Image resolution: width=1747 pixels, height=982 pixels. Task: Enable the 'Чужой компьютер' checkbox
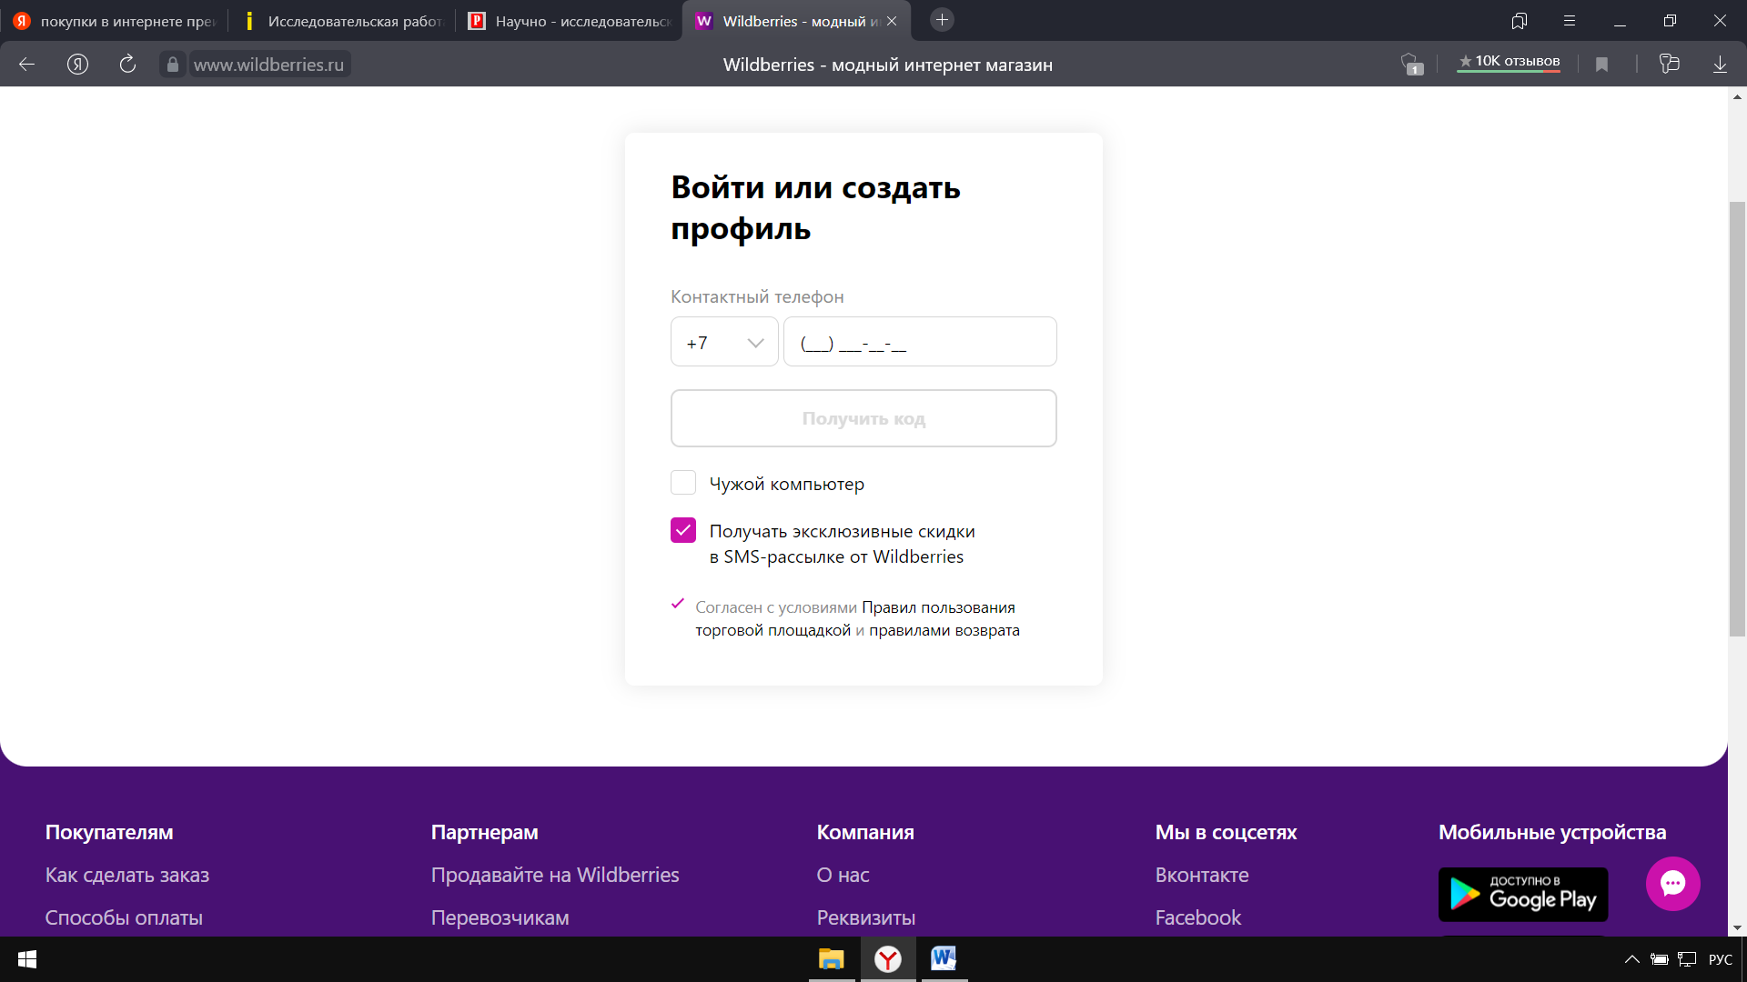(x=683, y=483)
